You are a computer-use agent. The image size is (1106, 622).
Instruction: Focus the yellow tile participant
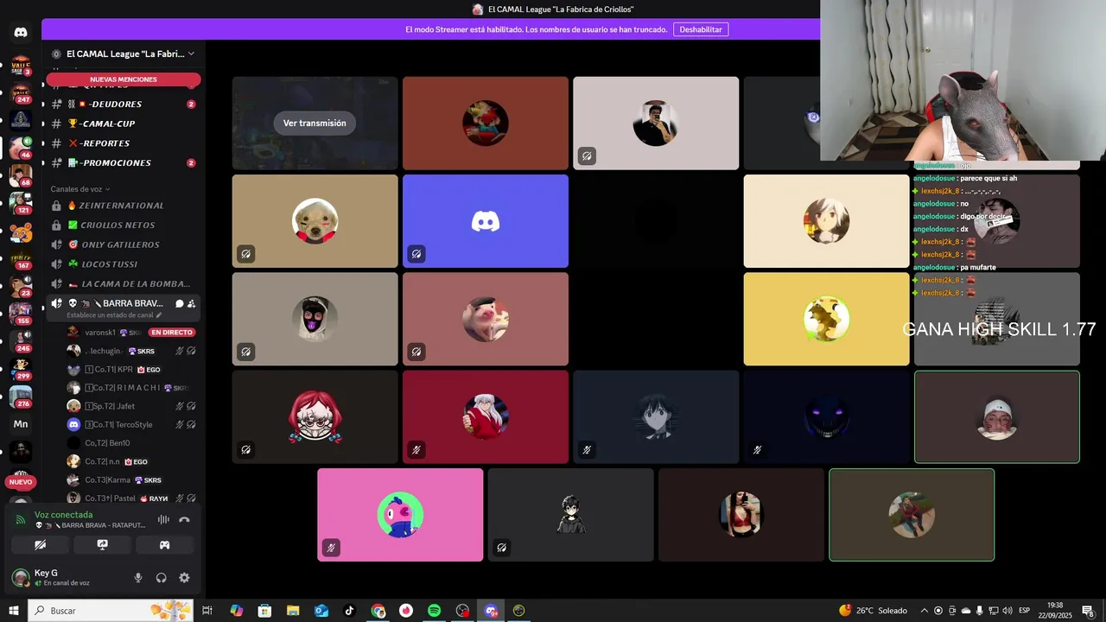click(826, 319)
